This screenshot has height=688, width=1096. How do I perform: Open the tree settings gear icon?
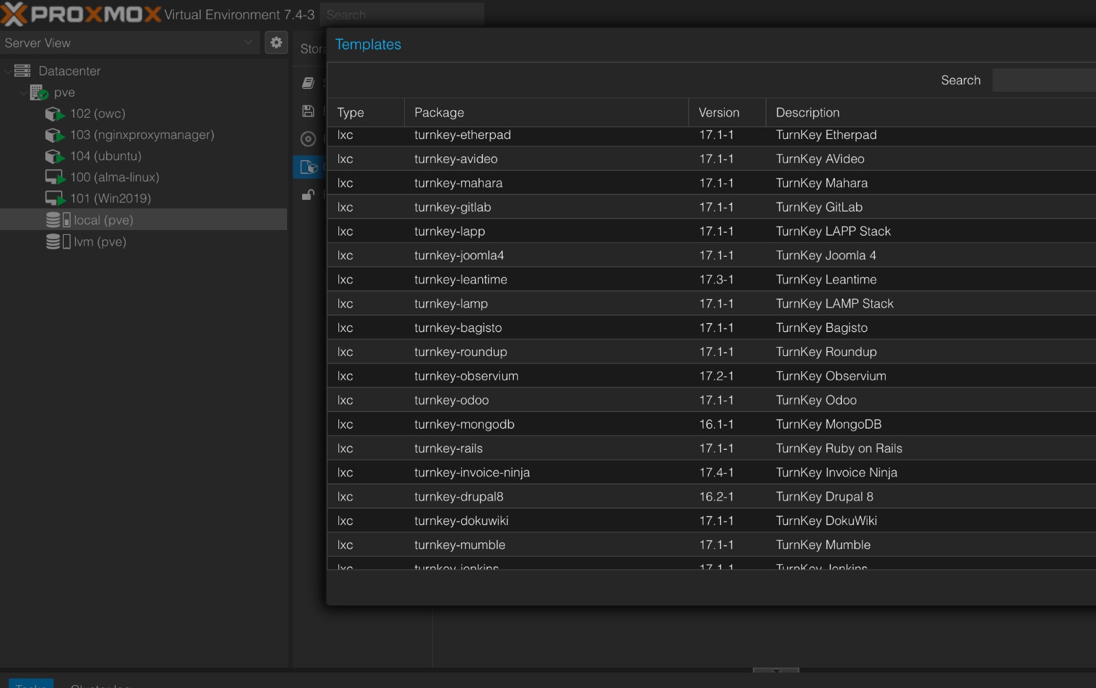276,42
